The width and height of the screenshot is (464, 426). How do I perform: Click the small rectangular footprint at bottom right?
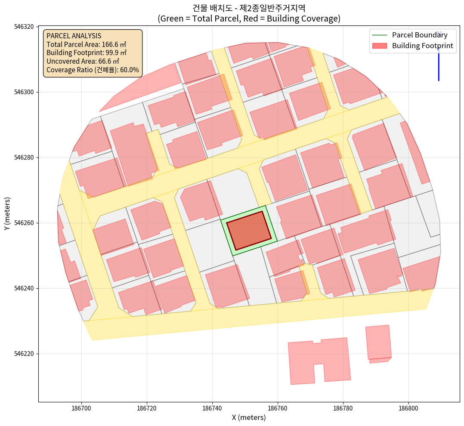click(x=378, y=343)
